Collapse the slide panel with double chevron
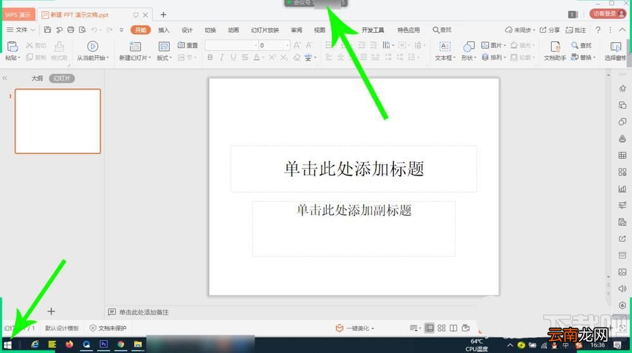 coord(5,78)
